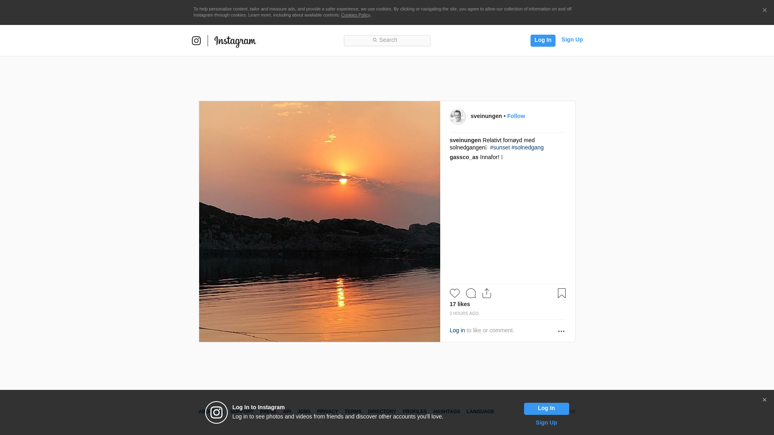774x435 pixels.
Task: Open the Cookies Policy link
Action: click(x=355, y=15)
